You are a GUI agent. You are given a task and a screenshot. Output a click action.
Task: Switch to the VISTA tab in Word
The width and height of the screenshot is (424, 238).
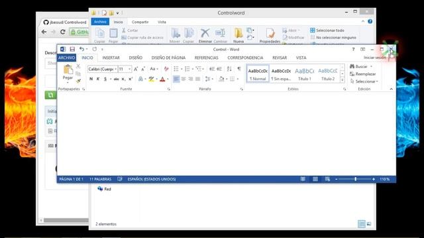pyautogui.click(x=301, y=58)
